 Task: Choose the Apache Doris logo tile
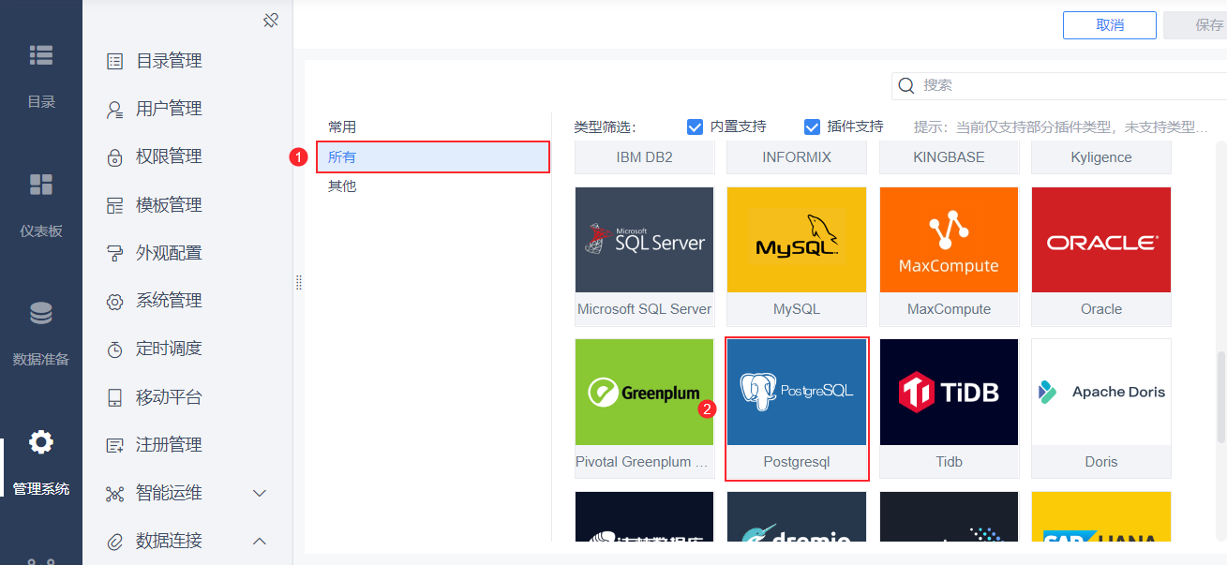pyautogui.click(x=1101, y=392)
